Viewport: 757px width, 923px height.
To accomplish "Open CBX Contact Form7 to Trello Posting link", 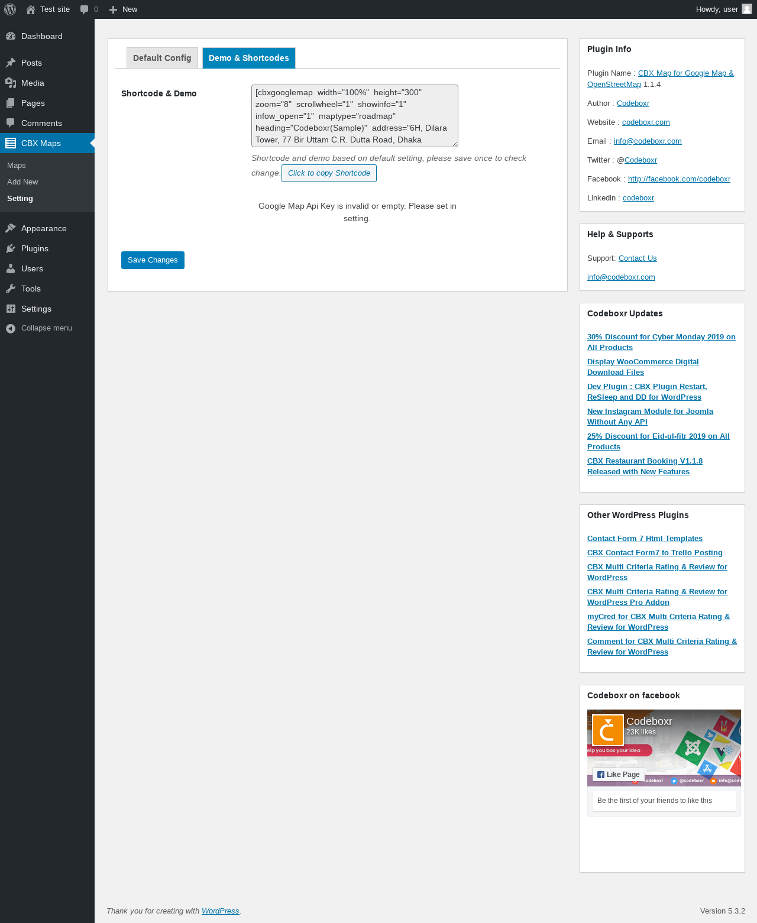I will (655, 553).
